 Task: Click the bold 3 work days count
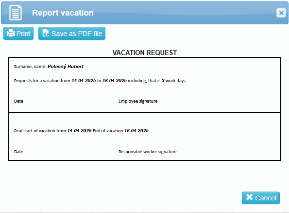(x=163, y=81)
